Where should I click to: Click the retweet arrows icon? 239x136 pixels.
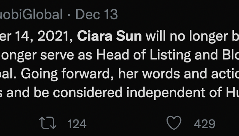(47, 123)
